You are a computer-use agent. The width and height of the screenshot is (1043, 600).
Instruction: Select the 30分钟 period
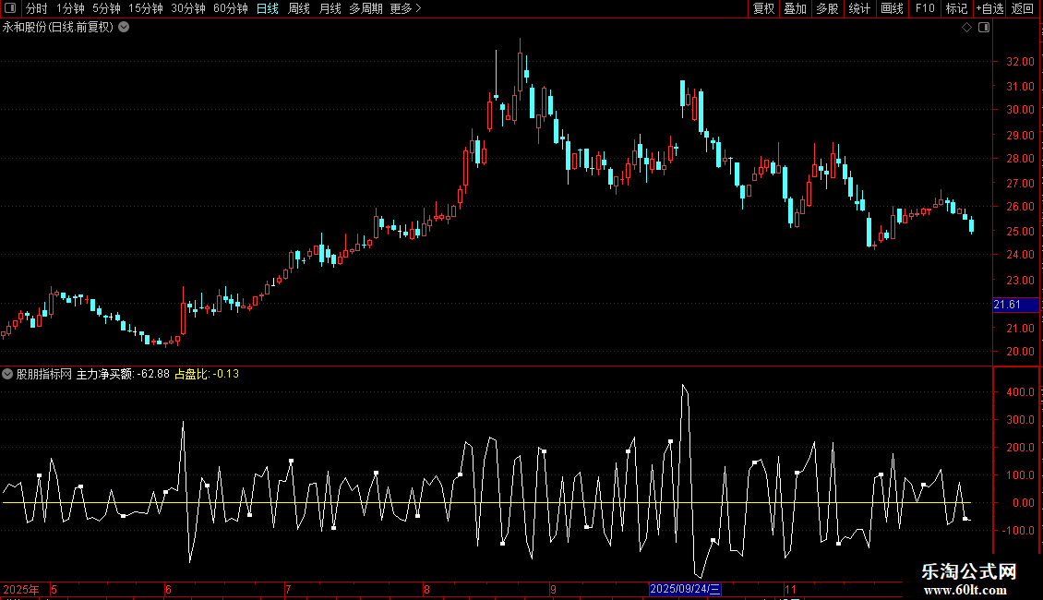[187, 8]
